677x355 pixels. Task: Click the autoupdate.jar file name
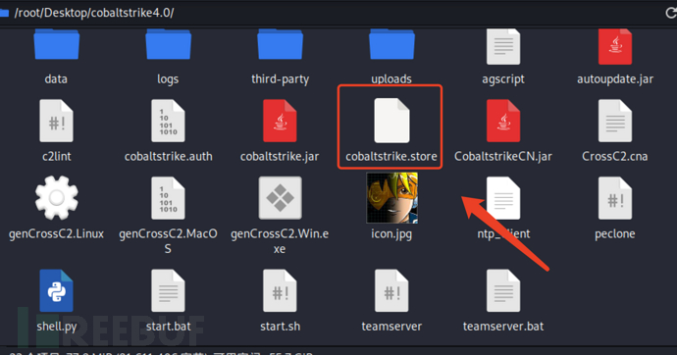[x=615, y=78]
